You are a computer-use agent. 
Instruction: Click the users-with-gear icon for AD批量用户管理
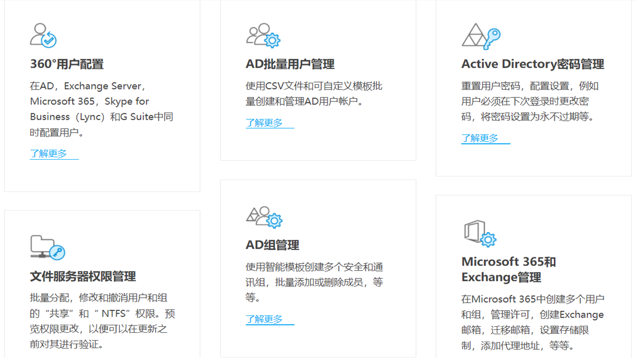pos(263,35)
